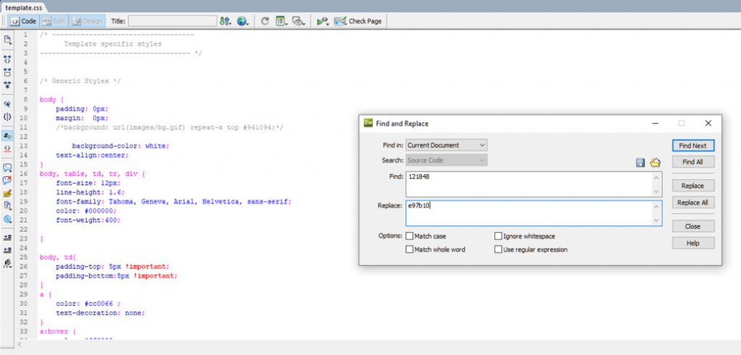Image resolution: width=741 pixels, height=355 pixels.
Task: Click the load query folder icon
Action: pos(656,163)
